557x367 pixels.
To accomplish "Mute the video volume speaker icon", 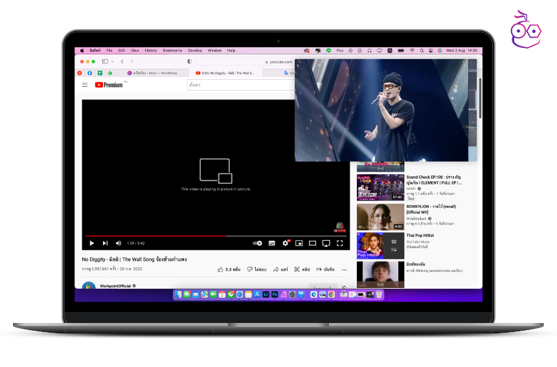I will 119,243.
